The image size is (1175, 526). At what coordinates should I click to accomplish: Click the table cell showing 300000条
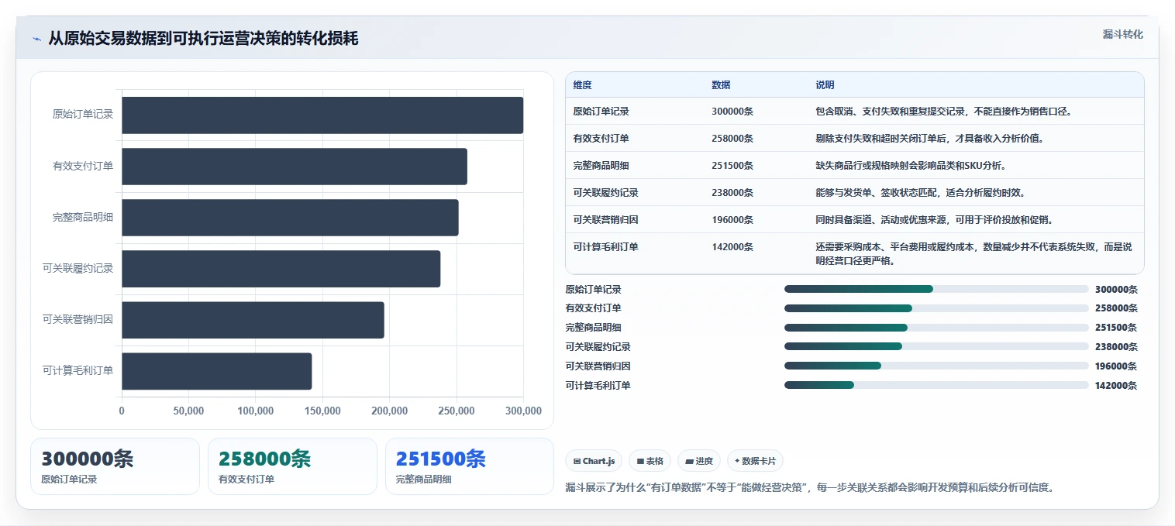point(732,112)
